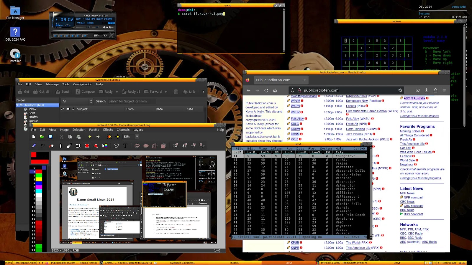Collapse the Mailbox (MH) folder tree

click(x=17, y=105)
